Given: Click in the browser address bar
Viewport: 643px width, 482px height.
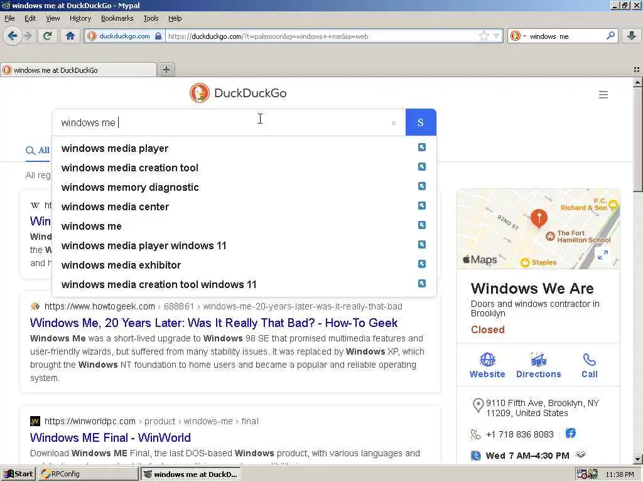Looking at the screenshot, I should [322, 36].
